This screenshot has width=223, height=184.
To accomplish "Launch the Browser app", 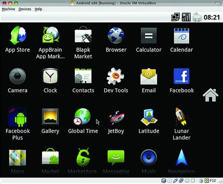I will point(116,39).
